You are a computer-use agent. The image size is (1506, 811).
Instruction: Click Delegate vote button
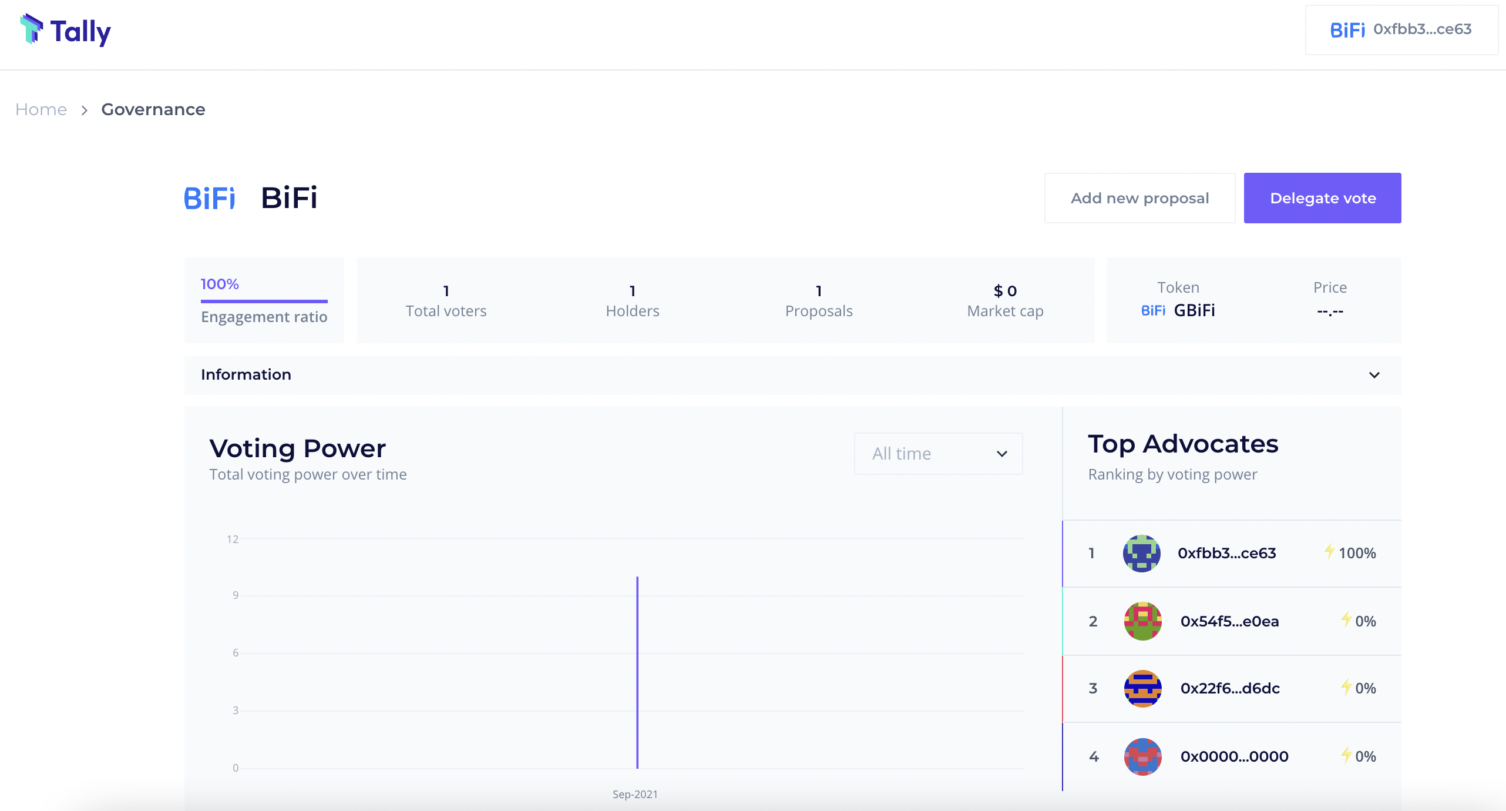point(1322,198)
